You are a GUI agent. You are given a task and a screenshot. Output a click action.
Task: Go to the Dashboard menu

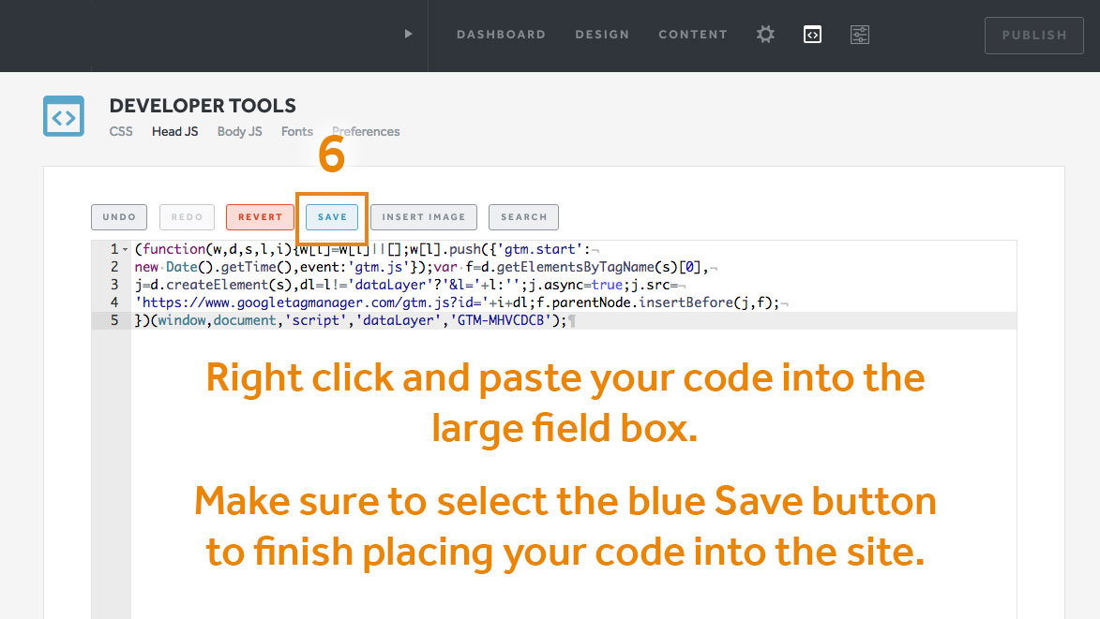(501, 35)
